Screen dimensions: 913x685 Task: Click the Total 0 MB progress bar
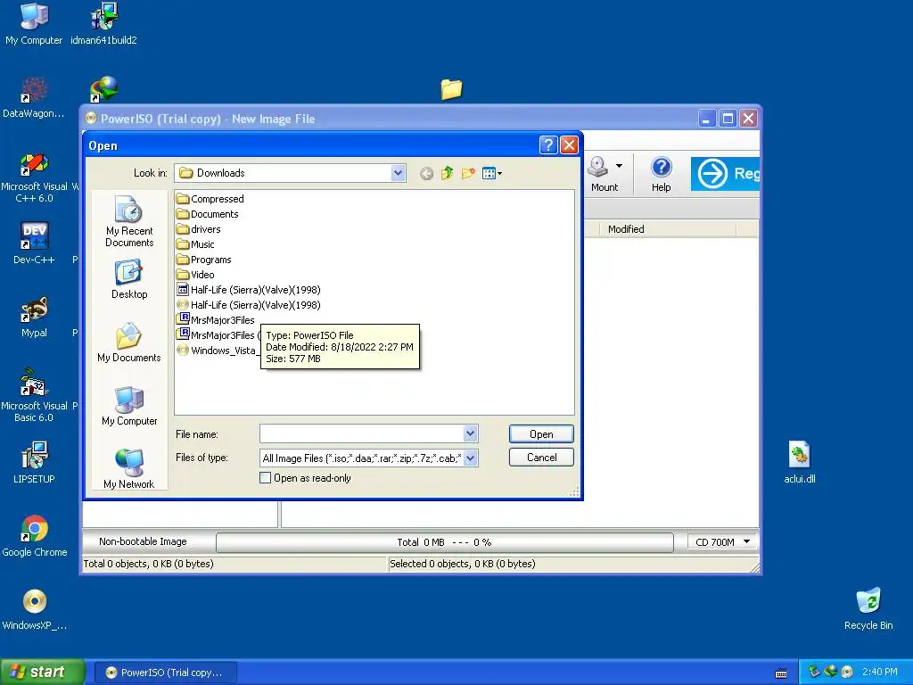pos(444,542)
